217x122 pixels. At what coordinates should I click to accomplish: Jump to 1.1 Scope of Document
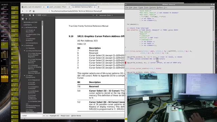[31, 31]
